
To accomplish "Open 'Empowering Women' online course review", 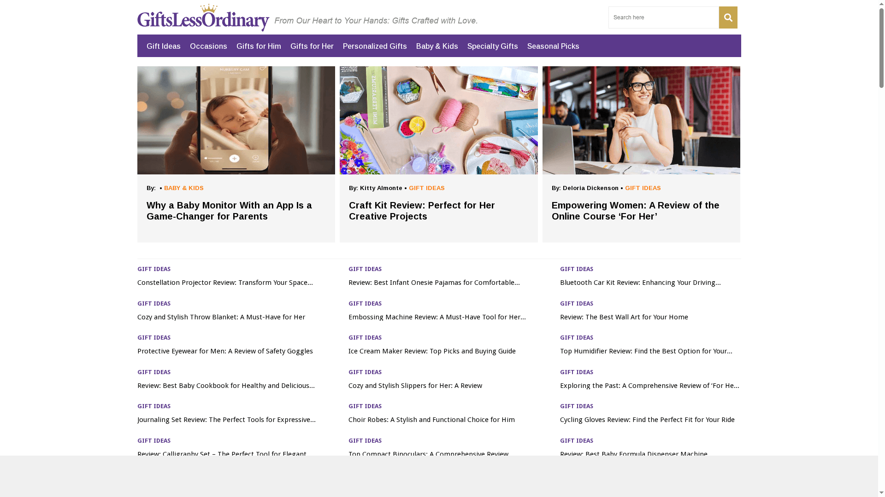I will (636, 211).
